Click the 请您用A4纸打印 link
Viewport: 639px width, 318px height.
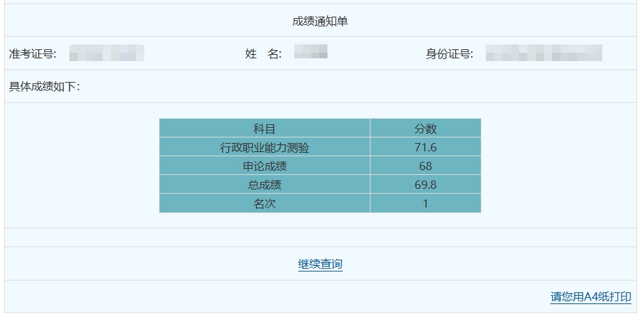[590, 297]
